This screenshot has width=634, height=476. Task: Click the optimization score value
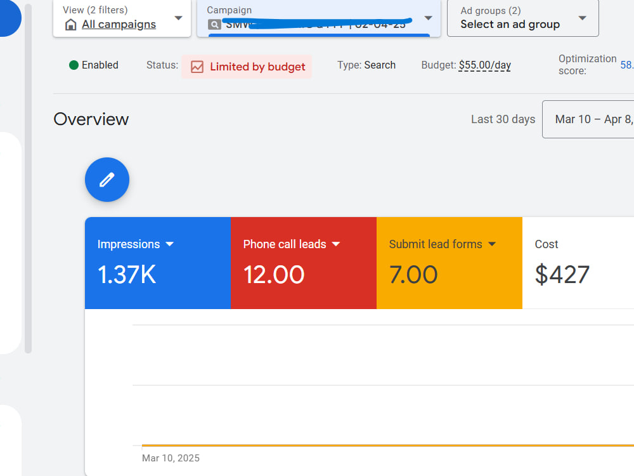click(x=627, y=65)
